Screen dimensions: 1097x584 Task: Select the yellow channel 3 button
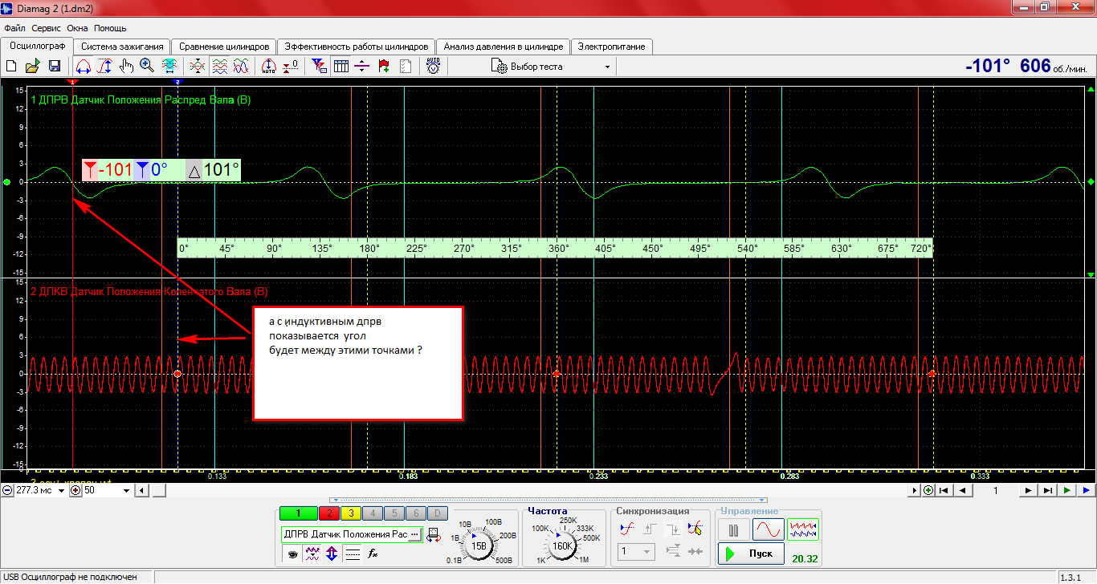click(352, 513)
